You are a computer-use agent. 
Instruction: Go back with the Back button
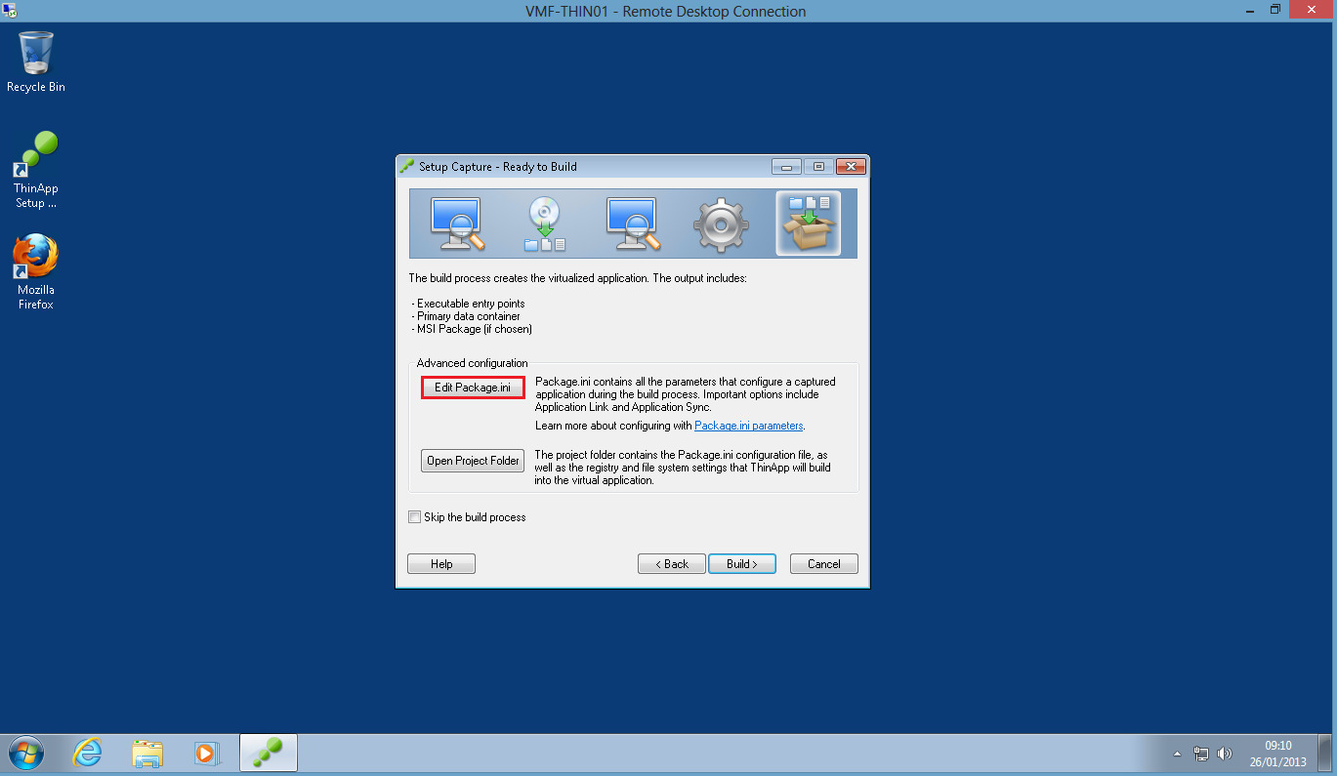(x=671, y=564)
